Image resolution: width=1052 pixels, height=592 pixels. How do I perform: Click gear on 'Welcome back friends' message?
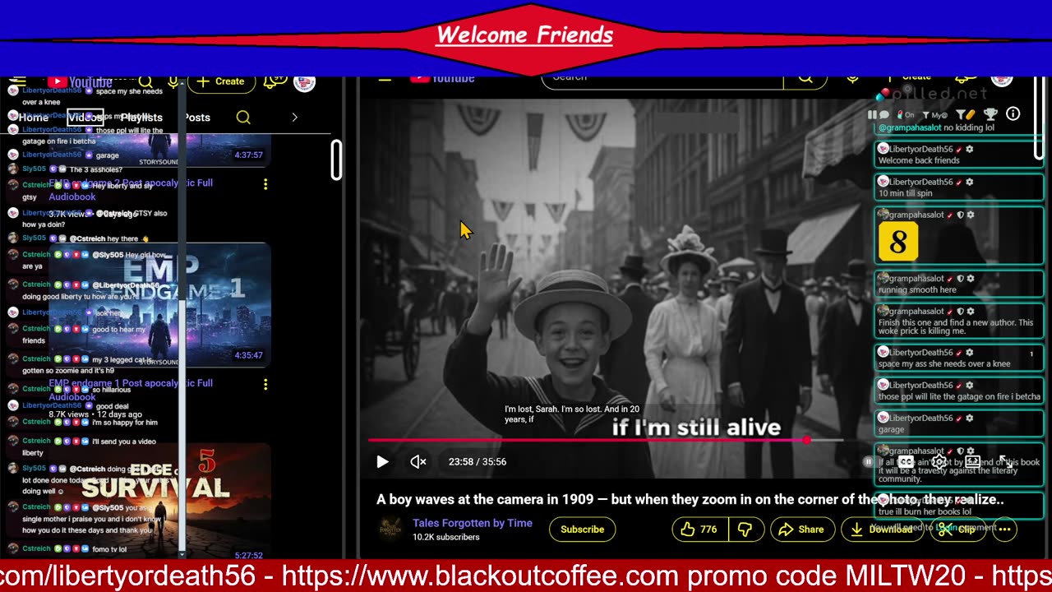pyautogui.click(x=969, y=149)
